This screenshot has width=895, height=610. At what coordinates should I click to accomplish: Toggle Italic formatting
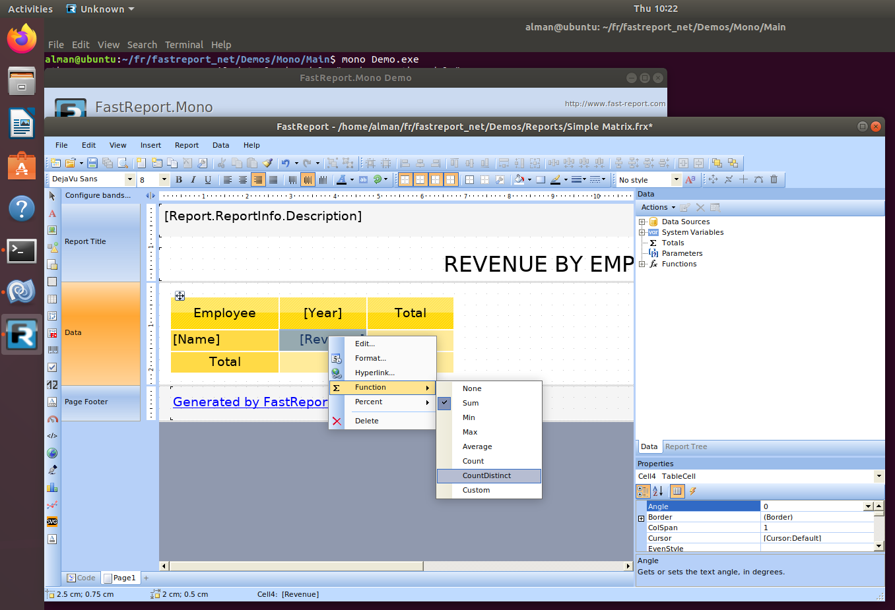tap(193, 179)
